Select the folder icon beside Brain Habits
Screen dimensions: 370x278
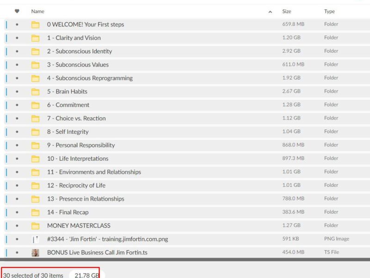pos(35,92)
